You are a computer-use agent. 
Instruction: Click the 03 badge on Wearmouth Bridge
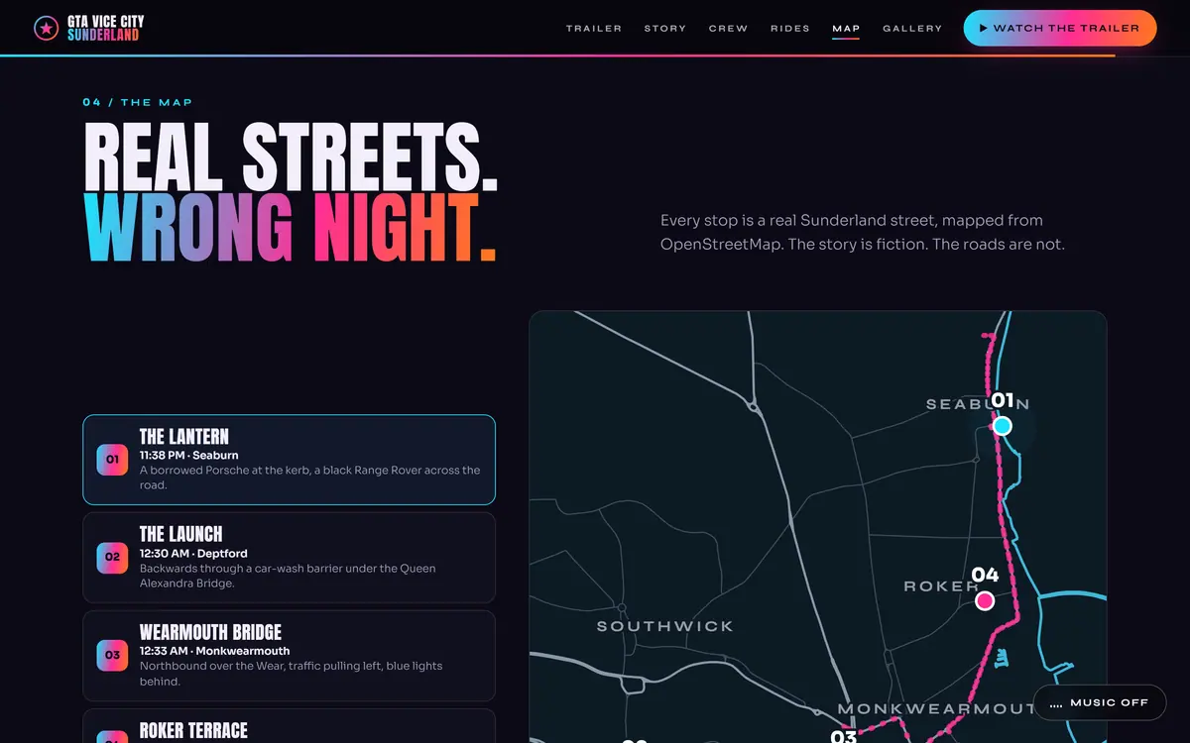tap(112, 656)
